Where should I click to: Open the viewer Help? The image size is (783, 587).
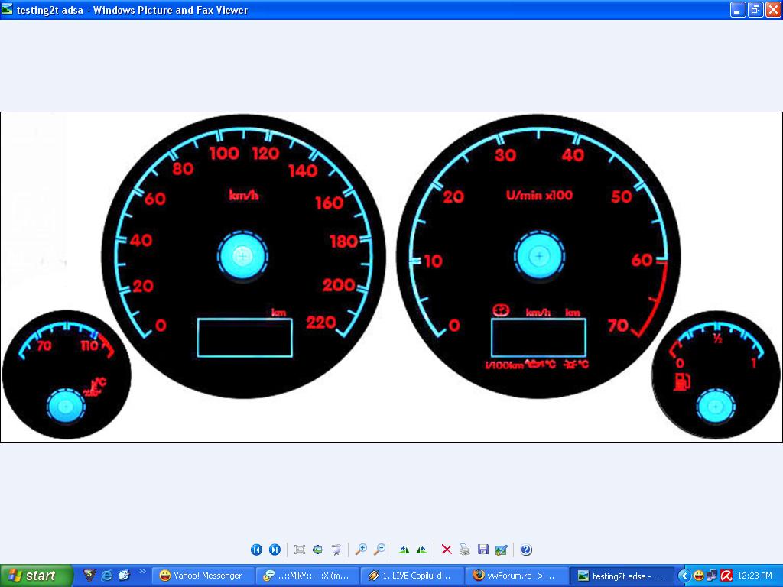tap(526, 550)
